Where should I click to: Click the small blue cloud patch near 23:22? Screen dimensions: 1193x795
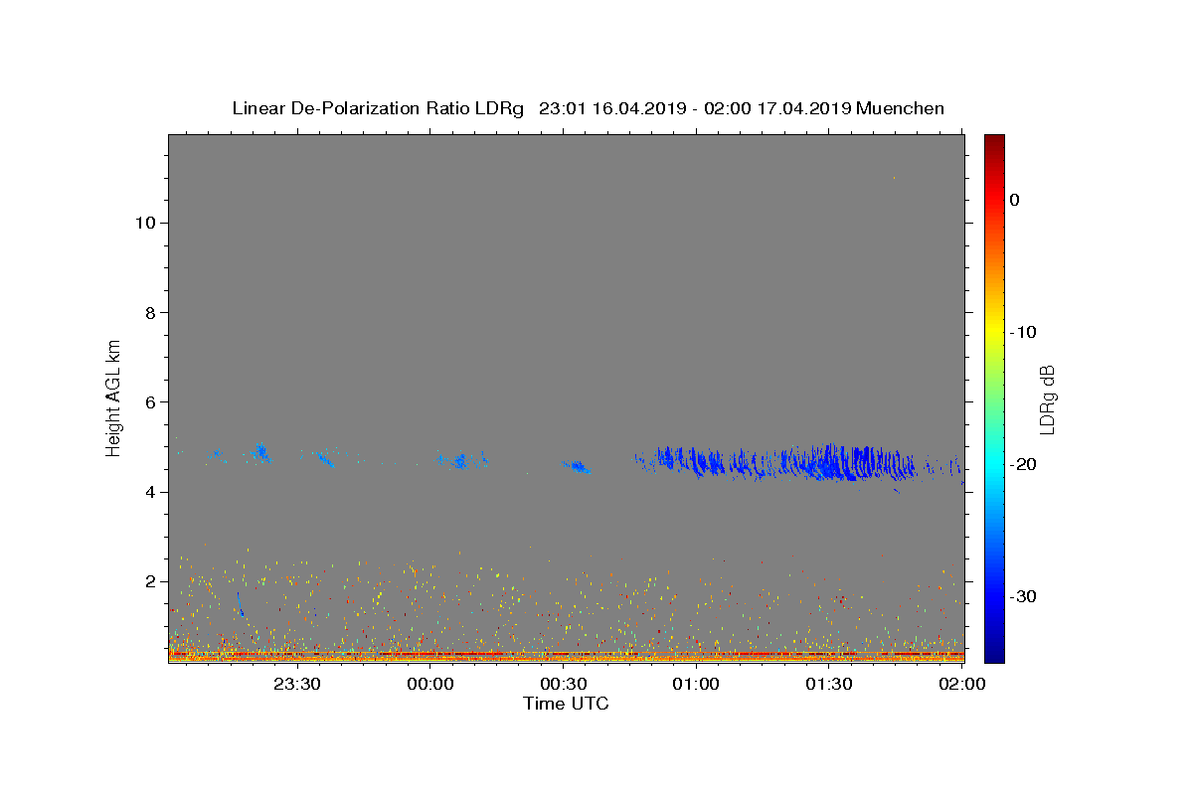coord(260,453)
